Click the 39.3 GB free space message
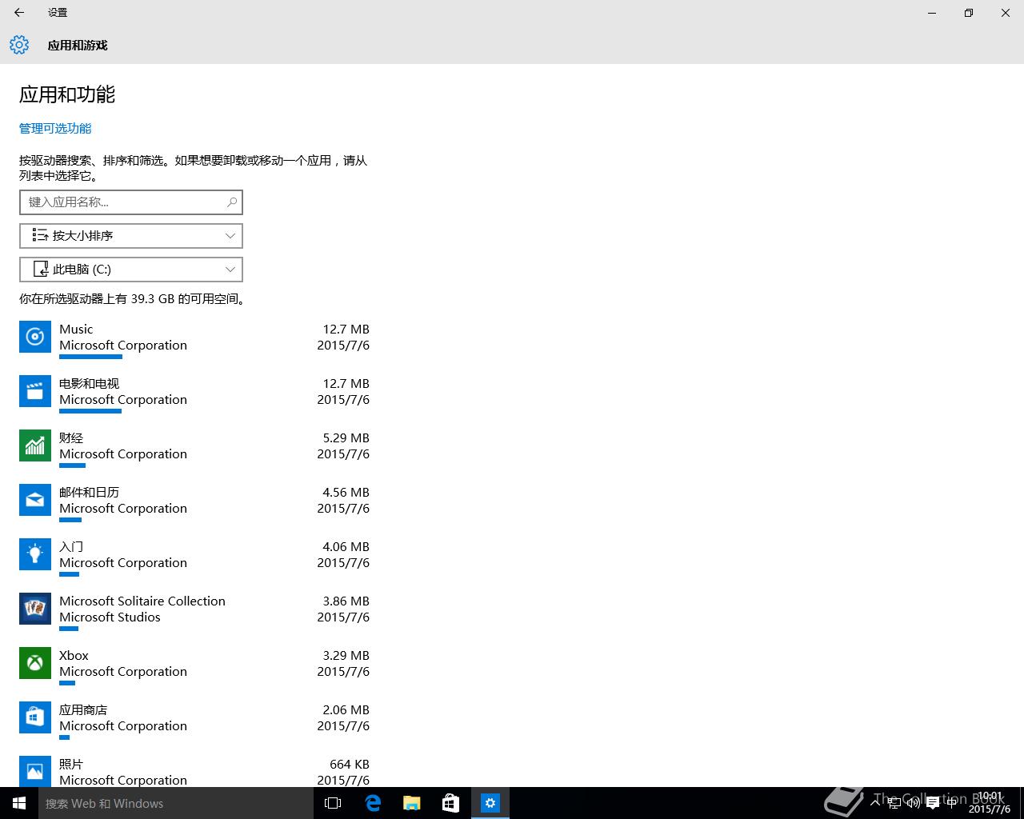1024x819 pixels. click(x=134, y=298)
